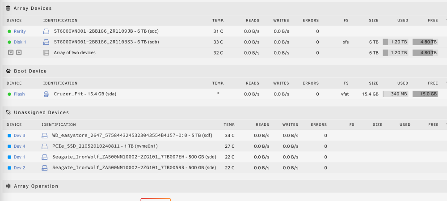Open the Dev 2 device page
The width and height of the screenshot is (447, 201).
pyautogui.click(x=19, y=167)
